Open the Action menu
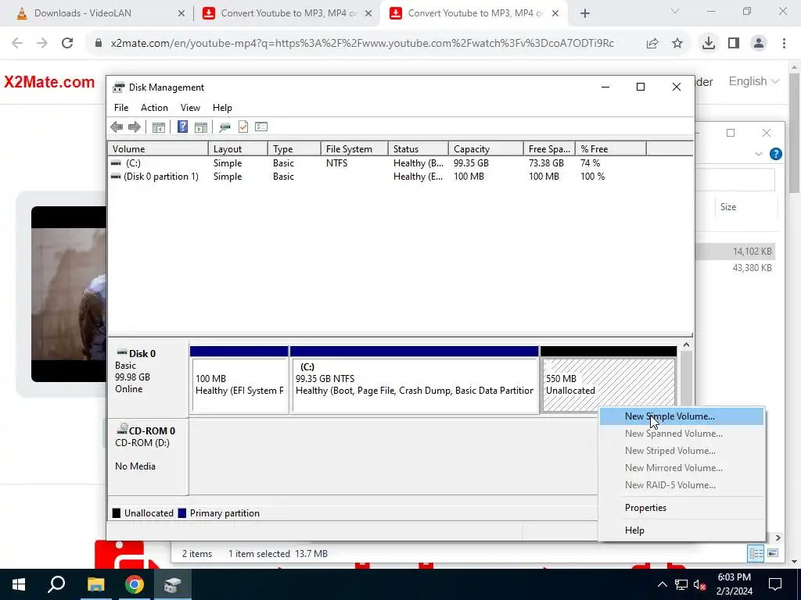801x600 pixels. coord(154,108)
